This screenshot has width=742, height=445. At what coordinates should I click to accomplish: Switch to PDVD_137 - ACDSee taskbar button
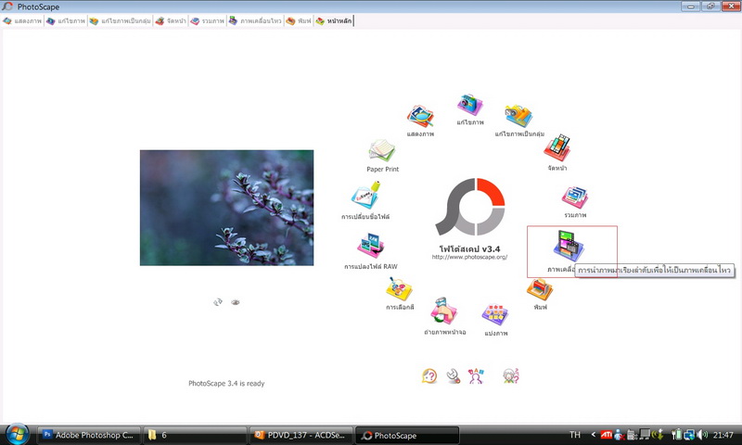coord(301,435)
